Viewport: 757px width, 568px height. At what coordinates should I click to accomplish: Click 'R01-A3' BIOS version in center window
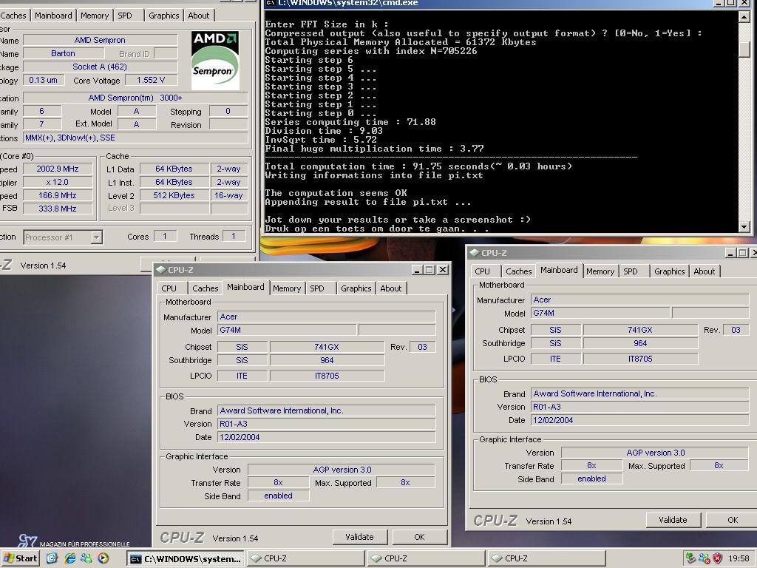tap(326, 424)
